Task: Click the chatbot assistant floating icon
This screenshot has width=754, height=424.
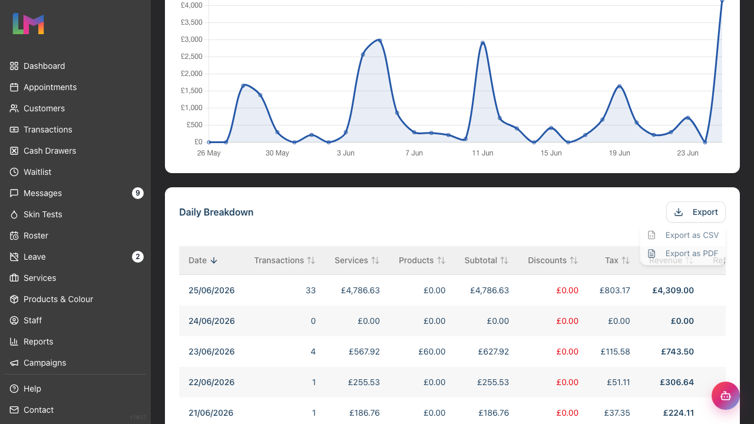Action: pyautogui.click(x=726, y=396)
